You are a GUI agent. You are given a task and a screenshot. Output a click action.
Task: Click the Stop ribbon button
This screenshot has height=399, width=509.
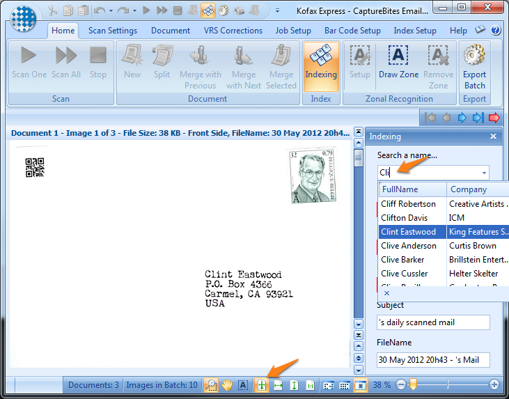(x=97, y=63)
